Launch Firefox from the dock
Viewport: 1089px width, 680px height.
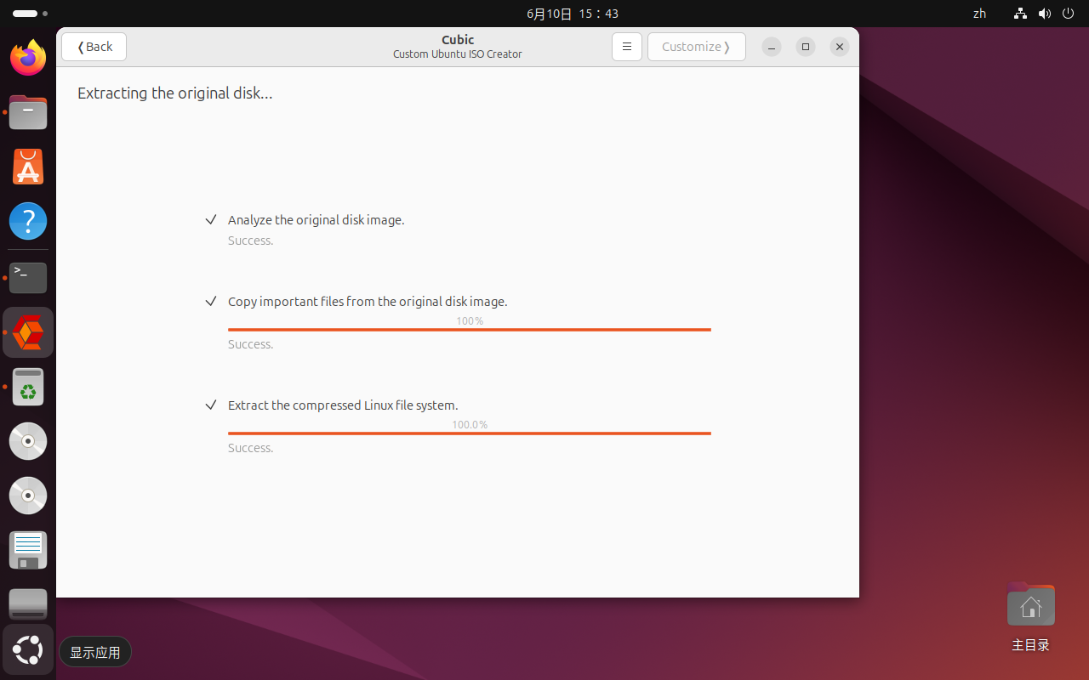[x=28, y=58]
